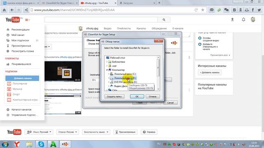The image size is (264, 148).
Task: Open the video thumbnail with 20:33 duration
Action: click(x=63, y=72)
